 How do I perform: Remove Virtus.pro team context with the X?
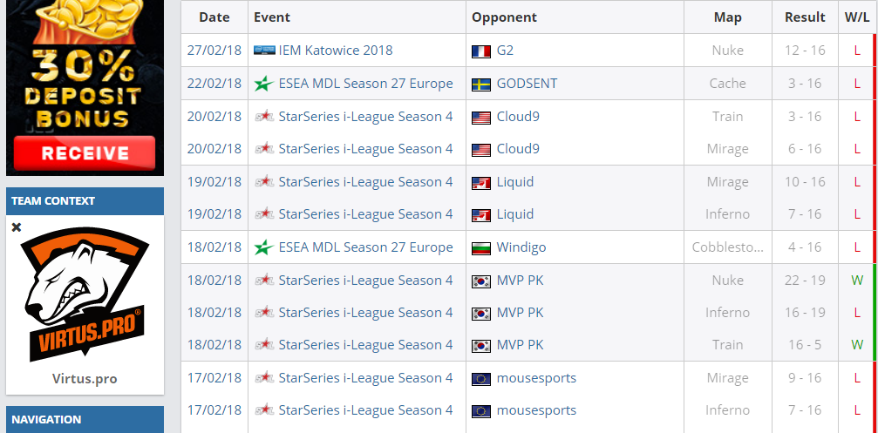pos(17,227)
